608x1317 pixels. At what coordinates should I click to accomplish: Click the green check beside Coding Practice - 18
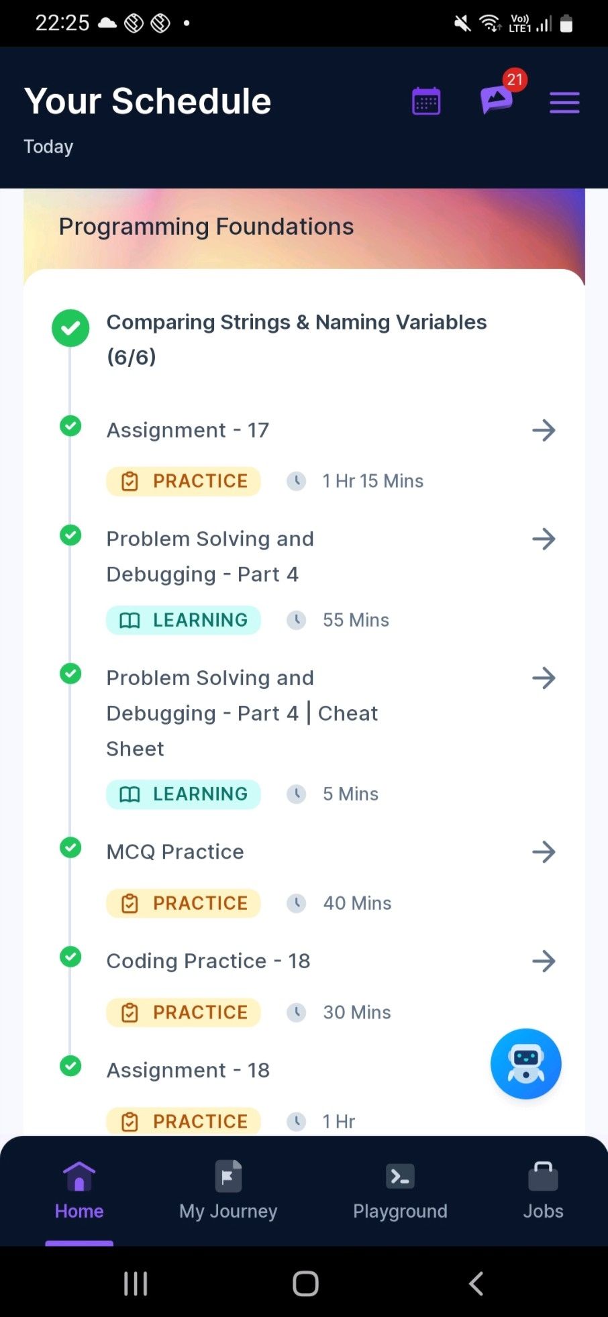tap(70, 957)
